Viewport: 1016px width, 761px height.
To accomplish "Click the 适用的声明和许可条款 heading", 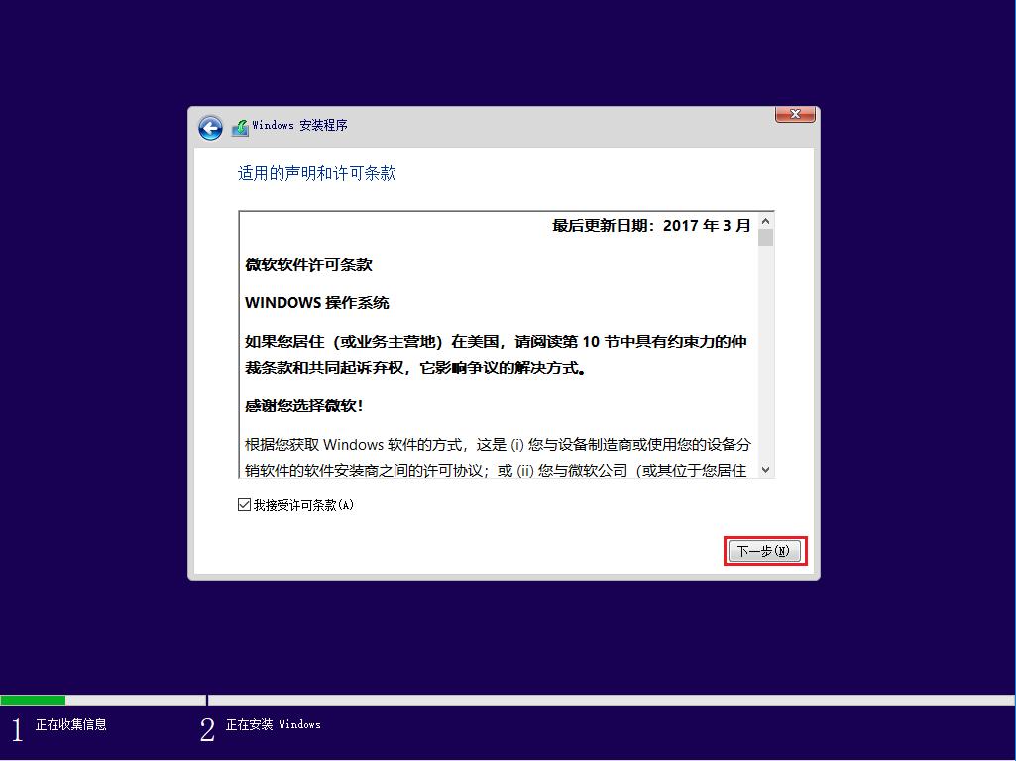I will pyautogui.click(x=317, y=173).
